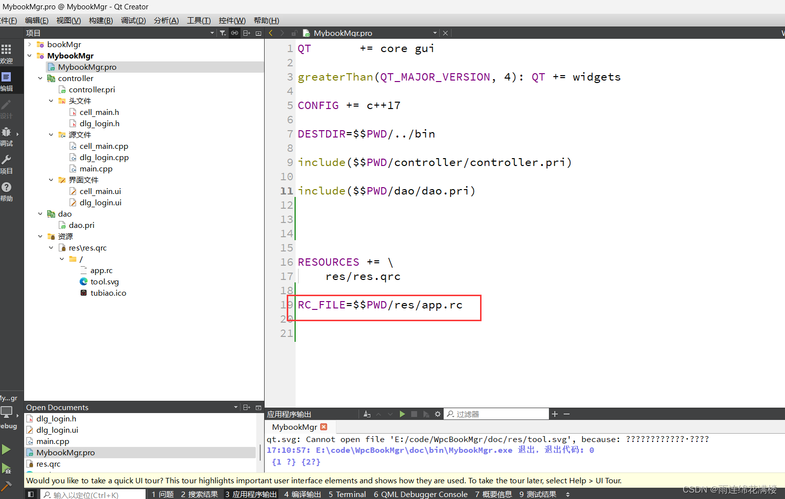This screenshot has width=785, height=499.
Task: Collapse the 界面文件 forms group
Action: click(x=51, y=180)
